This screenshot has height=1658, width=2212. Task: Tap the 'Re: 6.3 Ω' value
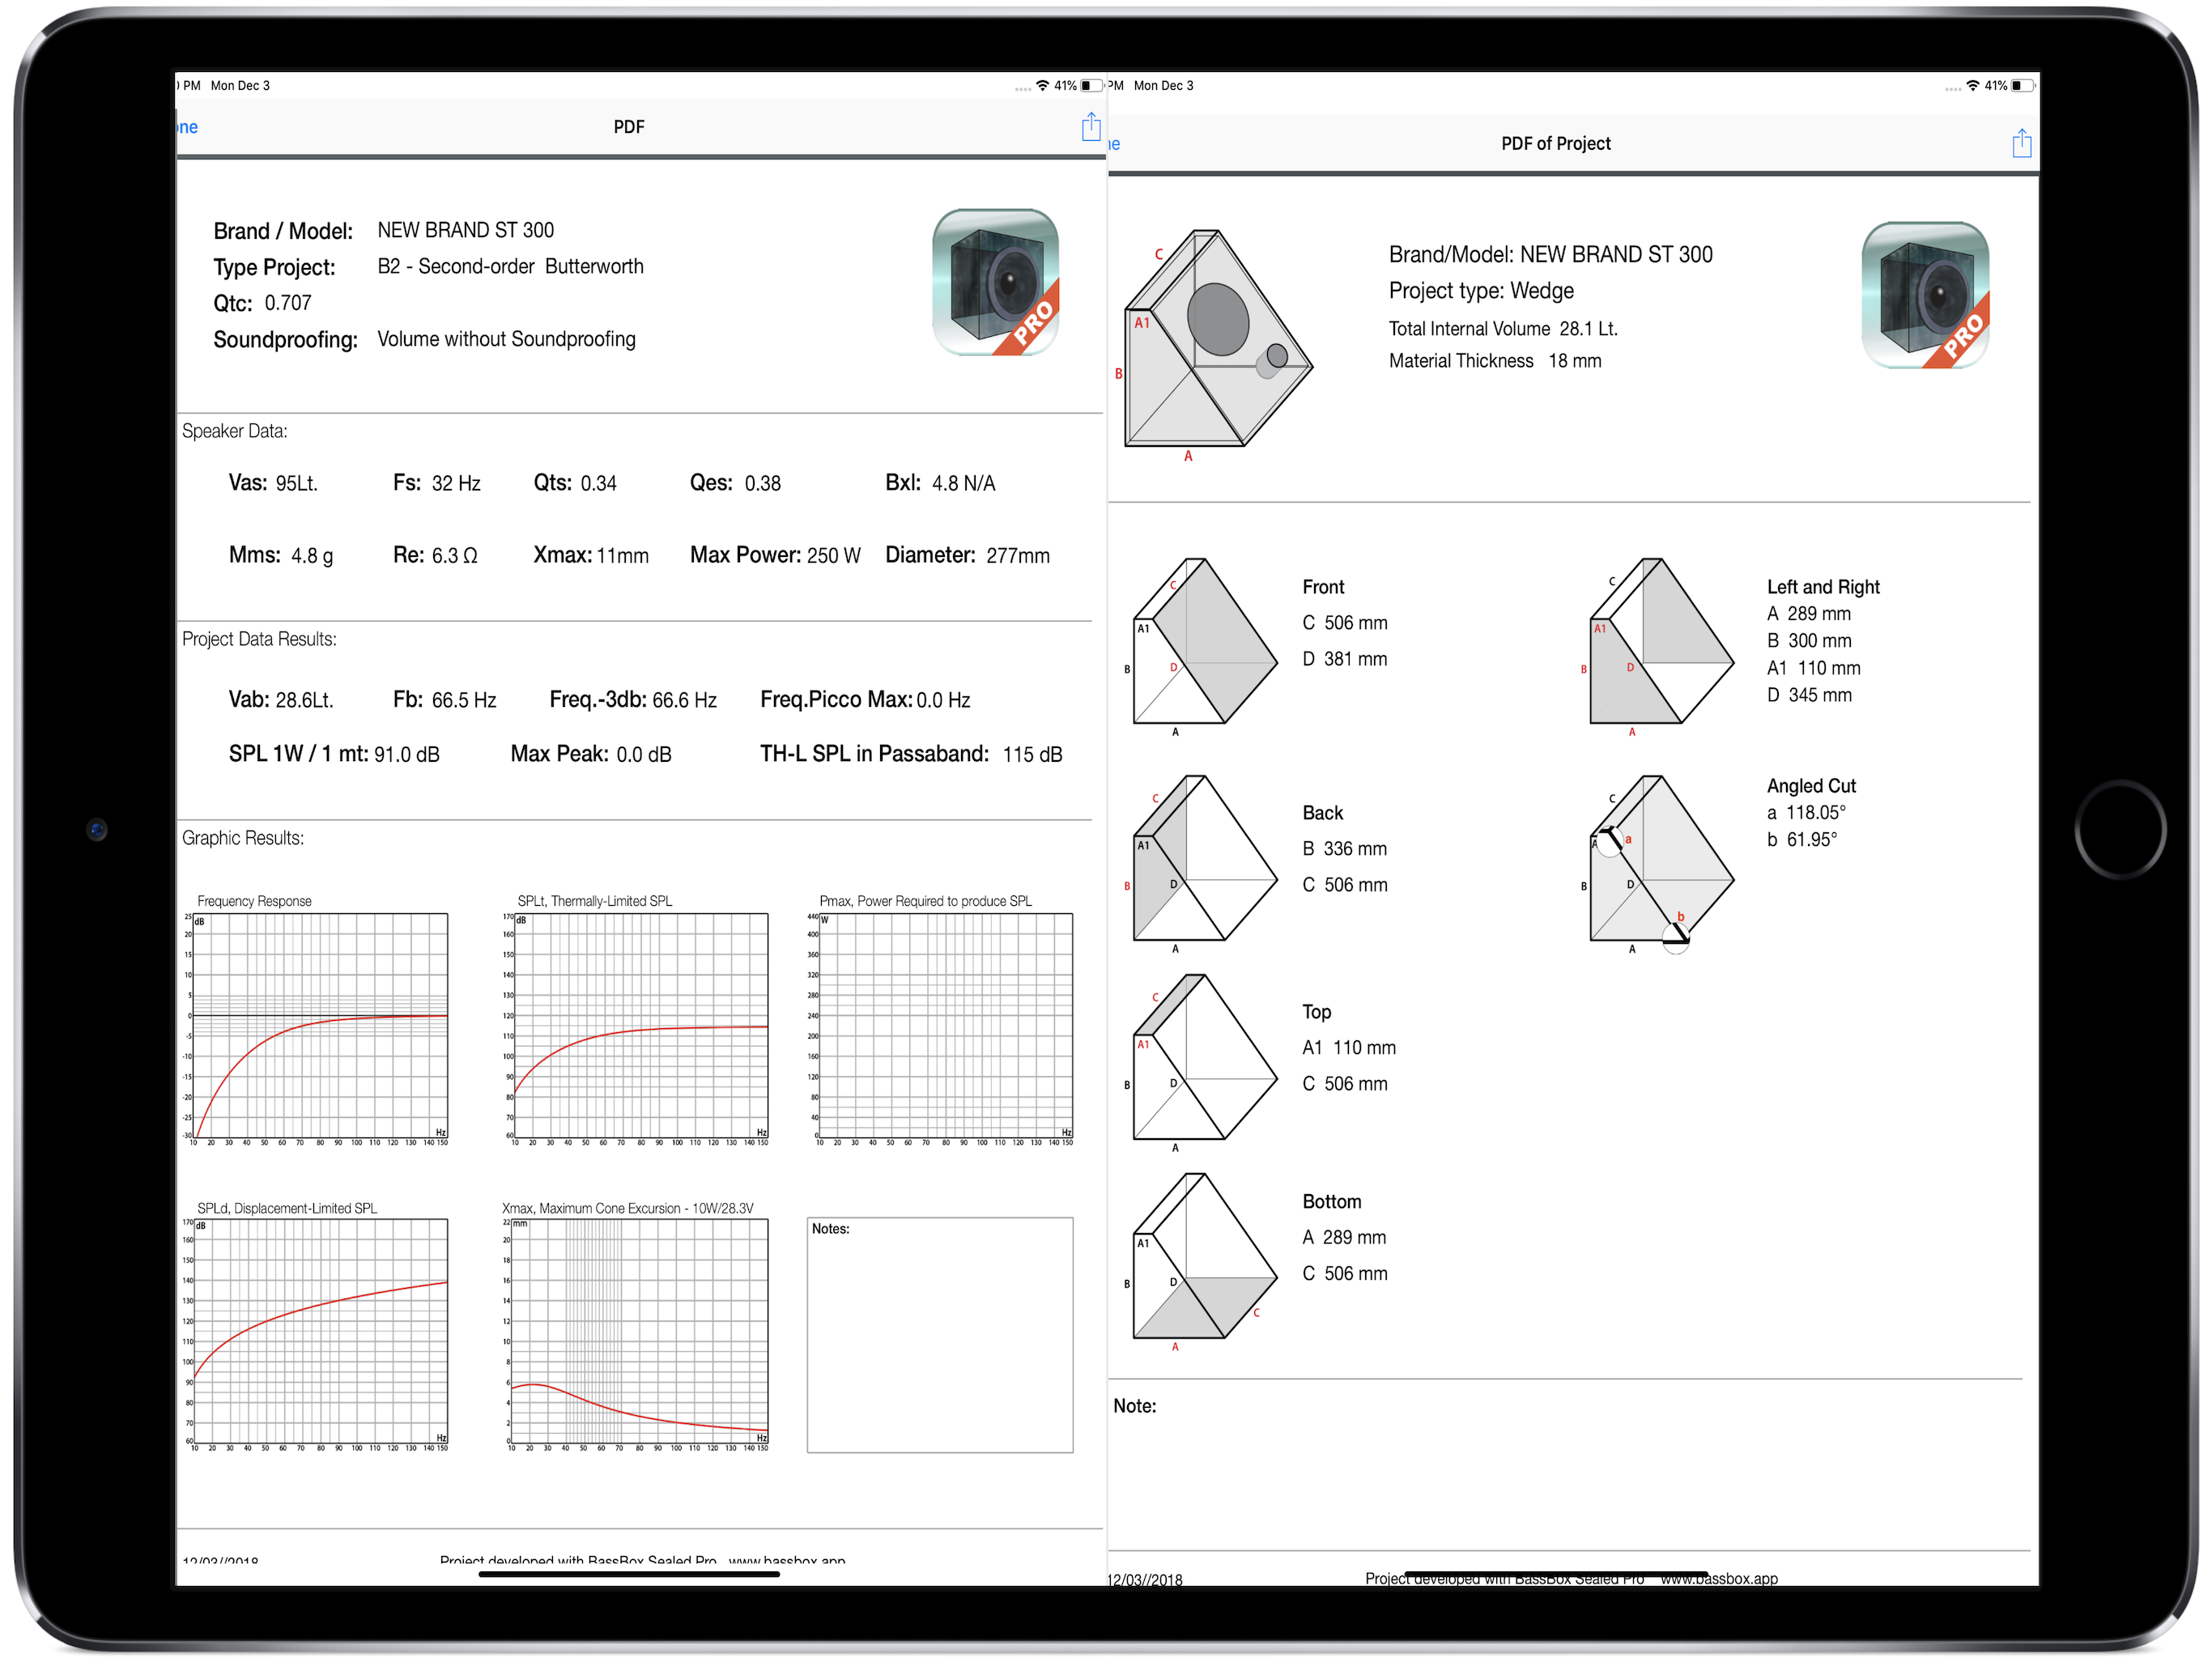pyautogui.click(x=435, y=555)
